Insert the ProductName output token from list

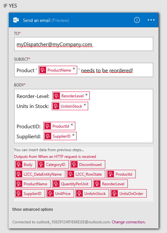tap(33, 184)
